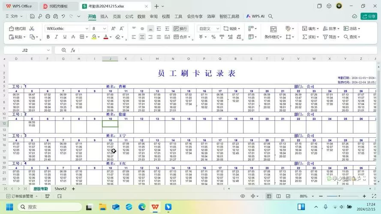Click in the formula bar input
The width and height of the screenshot is (381, 214).
coord(228,50)
